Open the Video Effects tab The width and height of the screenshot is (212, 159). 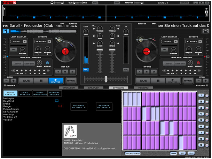25,93
